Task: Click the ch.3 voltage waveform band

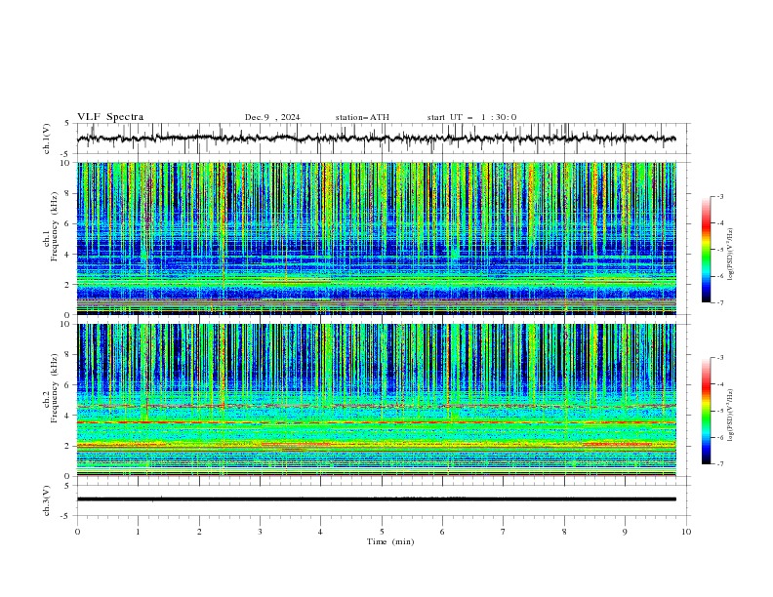Action: 376,499
